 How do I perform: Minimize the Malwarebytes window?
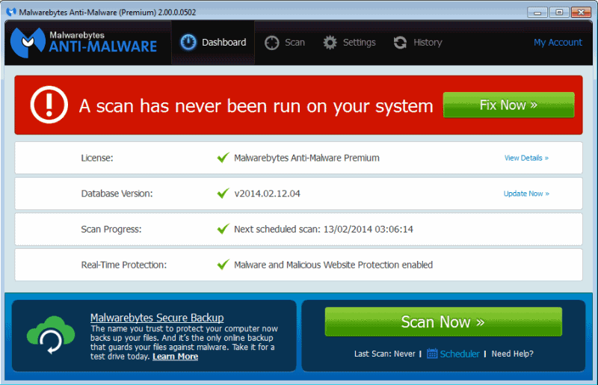(x=537, y=12)
